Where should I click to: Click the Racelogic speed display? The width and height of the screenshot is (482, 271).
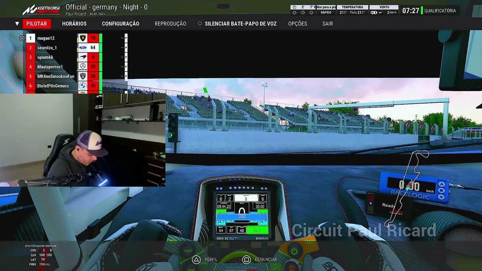414,186
